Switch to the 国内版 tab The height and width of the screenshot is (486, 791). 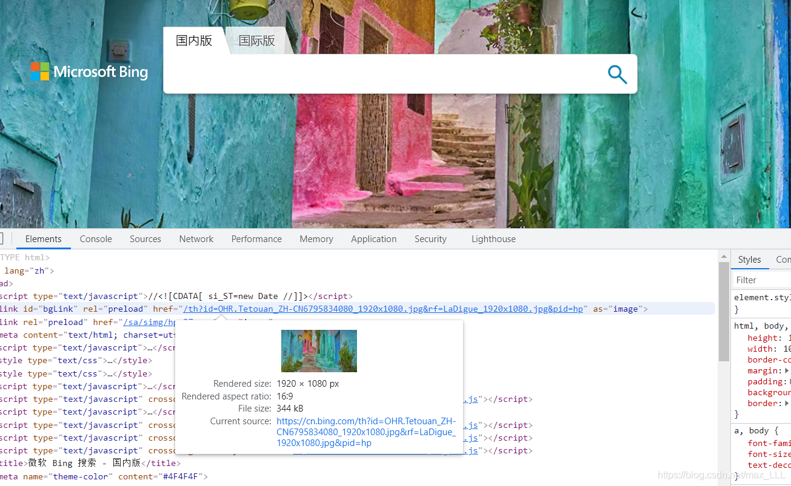(194, 41)
